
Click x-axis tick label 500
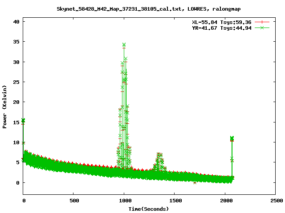point(74,201)
